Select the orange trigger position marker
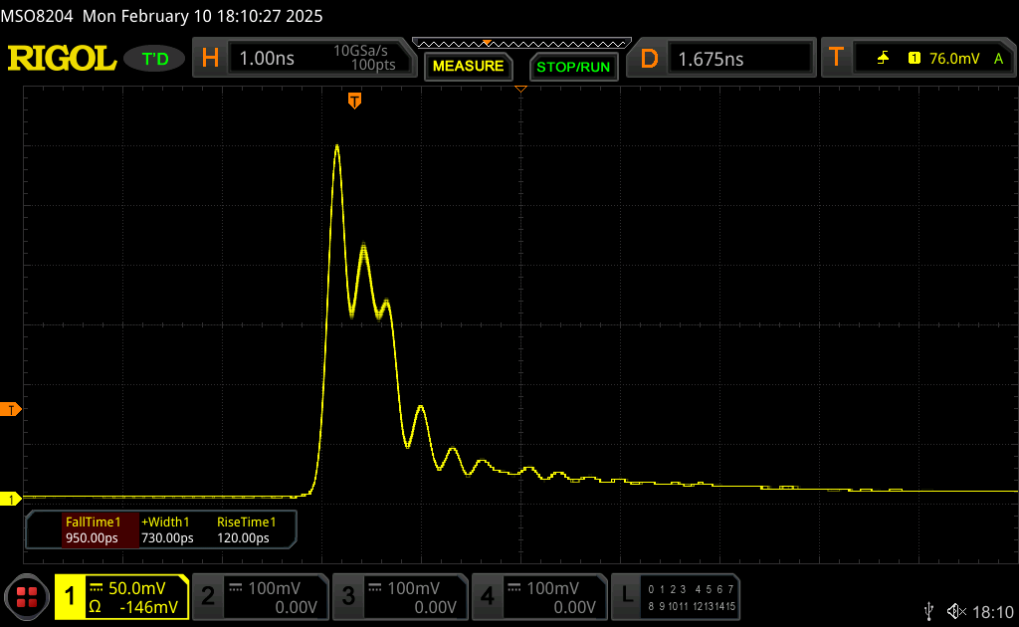Image resolution: width=1019 pixels, height=627 pixels. tap(354, 100)
